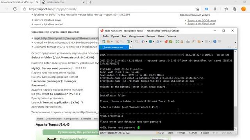Open the Защита от DDOS атак link
This screenshot has width=250, height=140.
point(202,21)
